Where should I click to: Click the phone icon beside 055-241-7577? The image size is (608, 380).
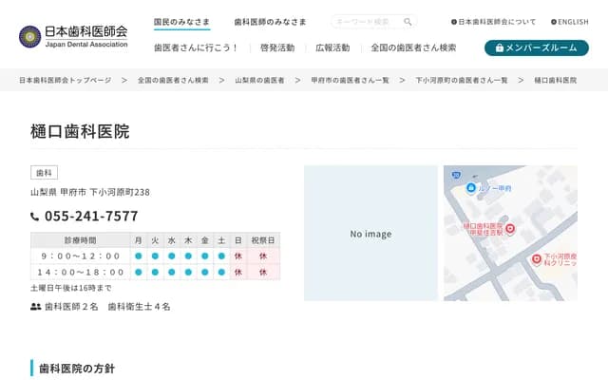35,217
